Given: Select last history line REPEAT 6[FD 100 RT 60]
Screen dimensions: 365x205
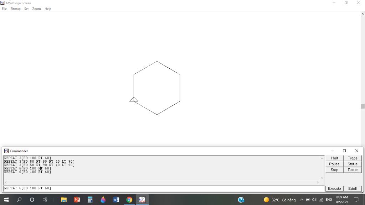Looking at the screenshot, I should click(x=27, y=172).
